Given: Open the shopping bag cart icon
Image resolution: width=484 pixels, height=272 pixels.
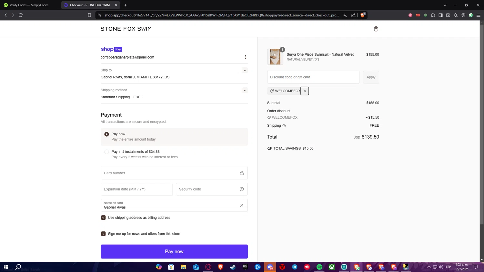Looking at the screenshot, I should pyautogui.click(x=376, y=29).
